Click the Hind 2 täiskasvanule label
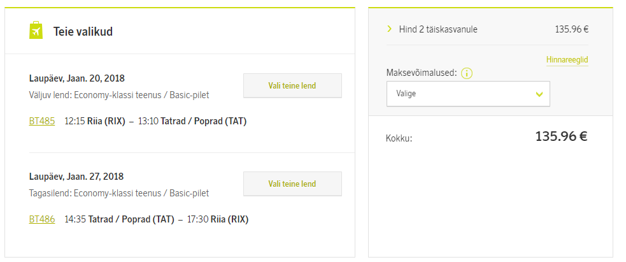Image resolution: width=626 pixels, height=262 pixels. pyautogui.click(x=438, y=29)
